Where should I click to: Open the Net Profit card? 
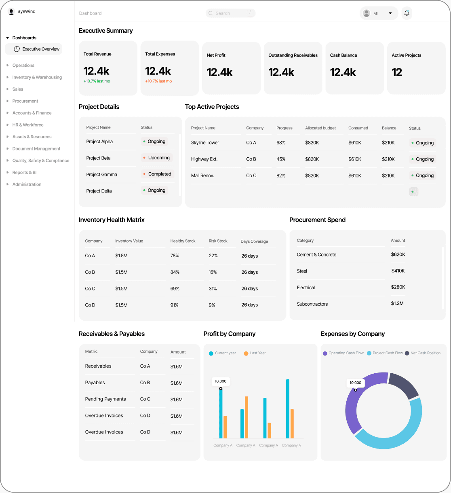pyautogui.click(x=231, y=68)
